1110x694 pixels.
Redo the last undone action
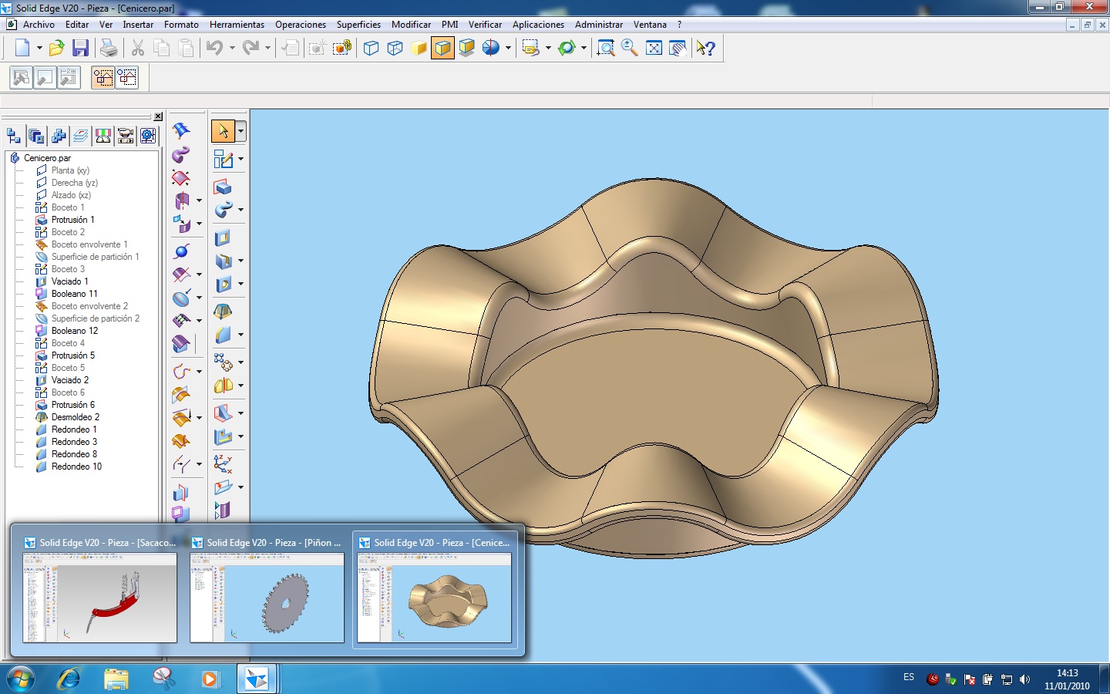coord(251,48)
